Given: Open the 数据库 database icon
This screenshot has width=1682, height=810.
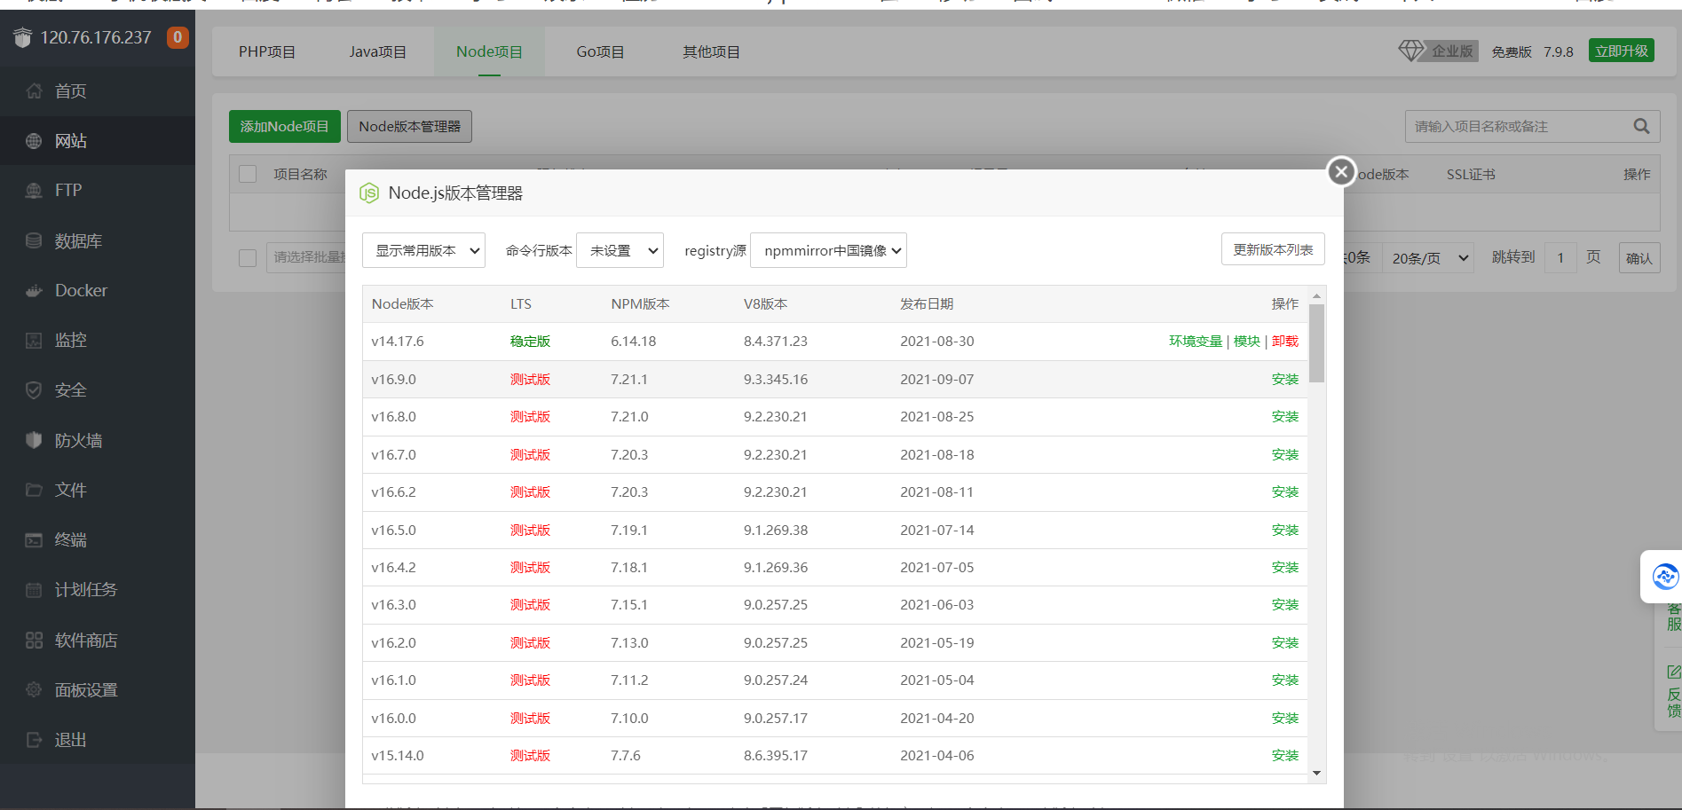Looking at the screenshot, I should [34, 240].
